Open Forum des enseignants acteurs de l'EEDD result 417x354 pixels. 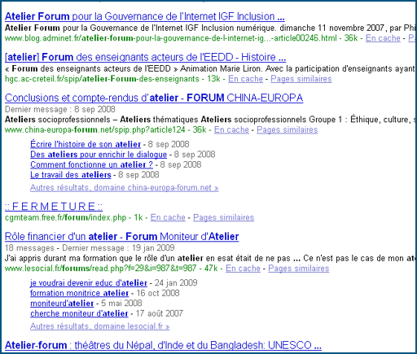[145, 57]
